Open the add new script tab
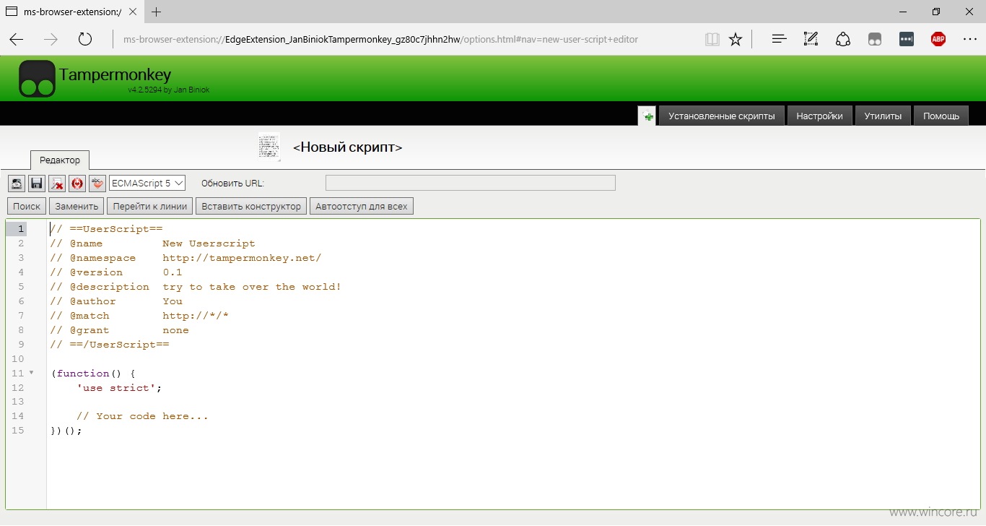 (647, 116)
